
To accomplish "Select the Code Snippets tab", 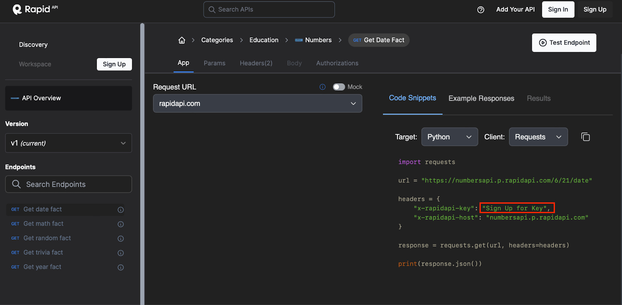I will coord(412,98).
